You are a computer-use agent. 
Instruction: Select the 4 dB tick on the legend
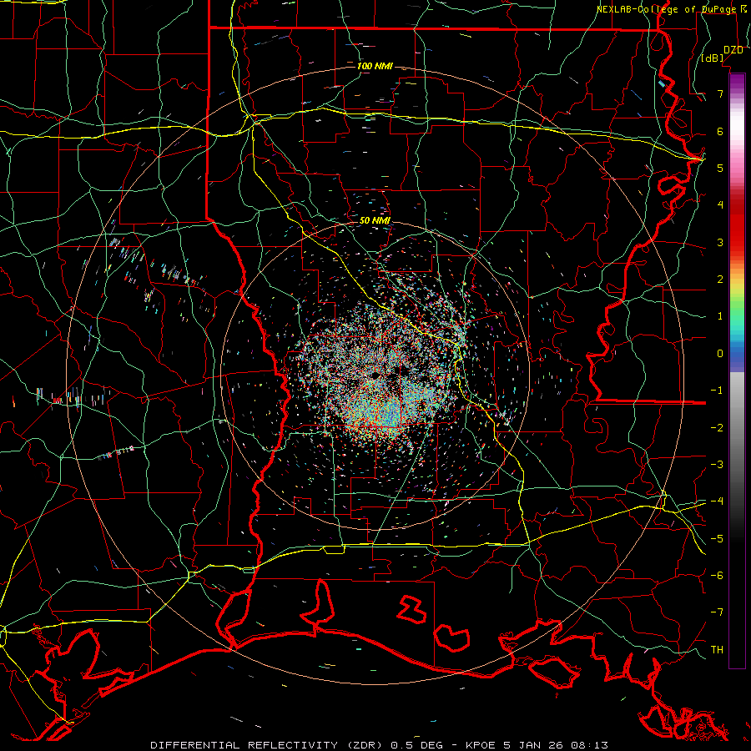coord(720,205)
